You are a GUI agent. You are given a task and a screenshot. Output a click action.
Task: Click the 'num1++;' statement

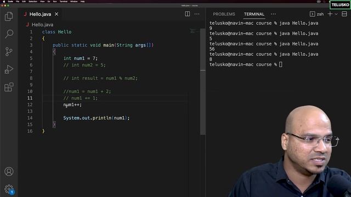(72, 105)
